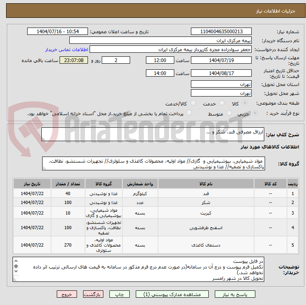The image size is (306, 305).
Task: Click the دستمال کاغذی item name cell
Action: tap(206, 245)
